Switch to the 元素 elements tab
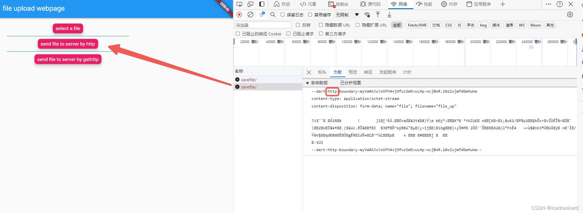The width and height of the screenshot is (583, 213). pyautogui.click(x=308, y=4)
